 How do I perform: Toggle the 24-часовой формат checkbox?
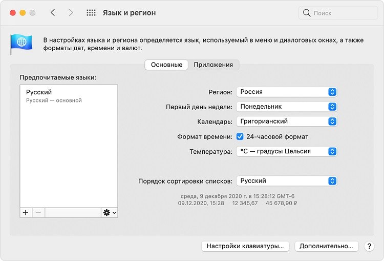pyautogui.click(x=240, y=136)
